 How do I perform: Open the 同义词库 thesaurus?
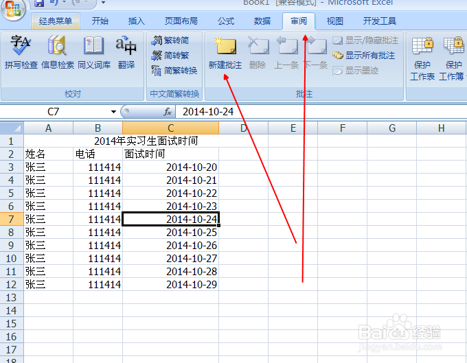pos(94,52)
